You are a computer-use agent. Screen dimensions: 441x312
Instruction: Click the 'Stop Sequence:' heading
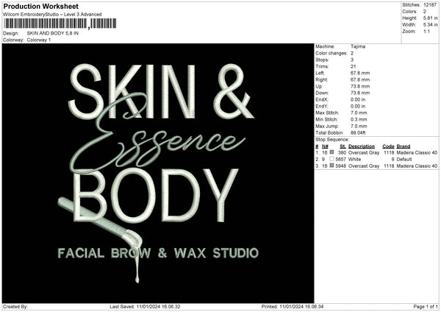[x=332, y=140]
